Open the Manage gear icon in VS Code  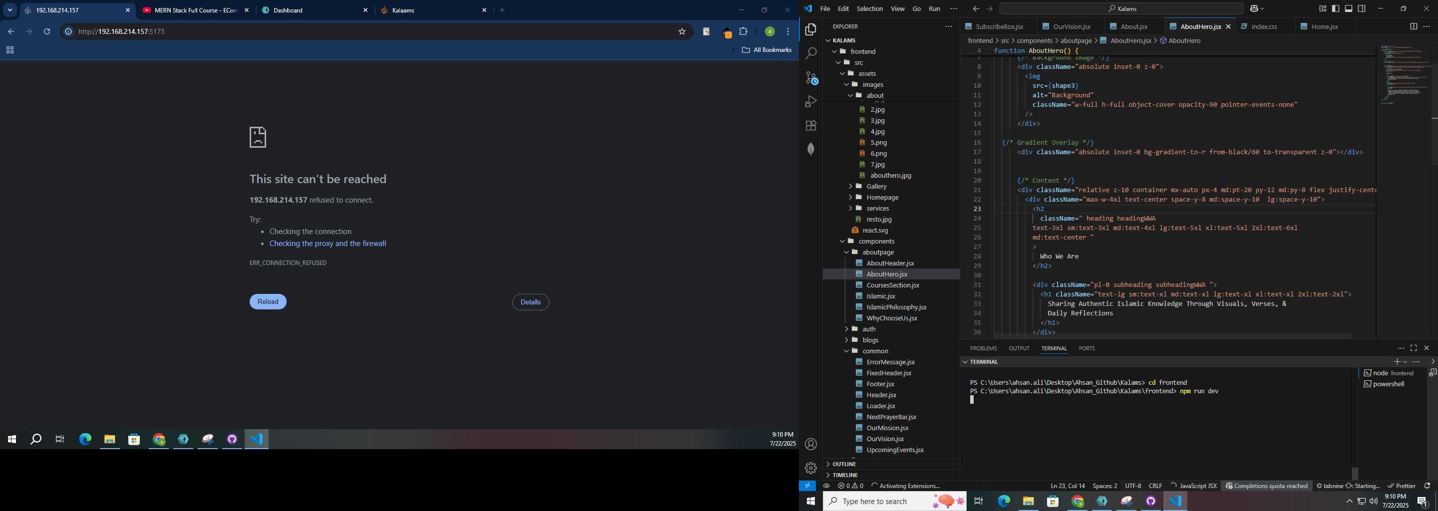(810, 468)
